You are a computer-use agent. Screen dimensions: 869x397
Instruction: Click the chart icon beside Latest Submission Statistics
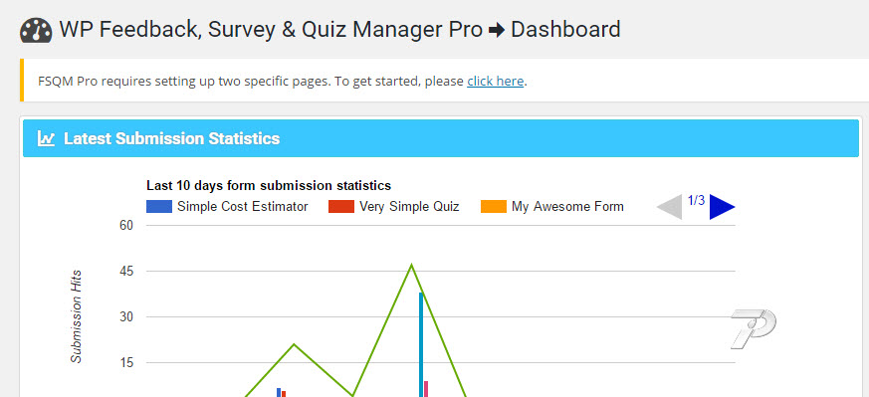[x=46, y=138]
